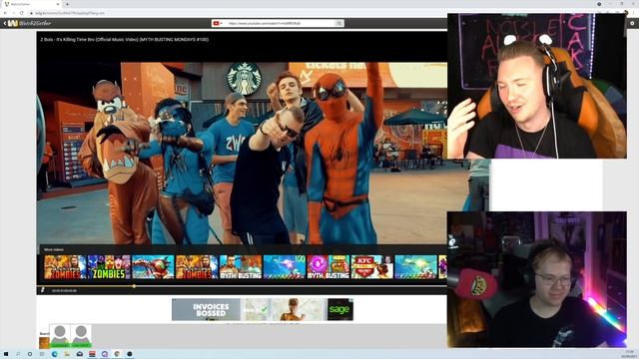Image resolution: width=639 pixels, height=359 pixels.
Task: Open the KFC thumbnail in More videos
Action: 372,267
